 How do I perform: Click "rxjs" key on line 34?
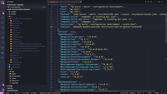pyautogui.click(x=63, y=72)
